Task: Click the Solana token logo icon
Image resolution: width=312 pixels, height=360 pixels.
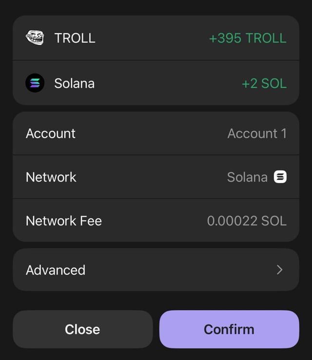Action: point(35,83)
